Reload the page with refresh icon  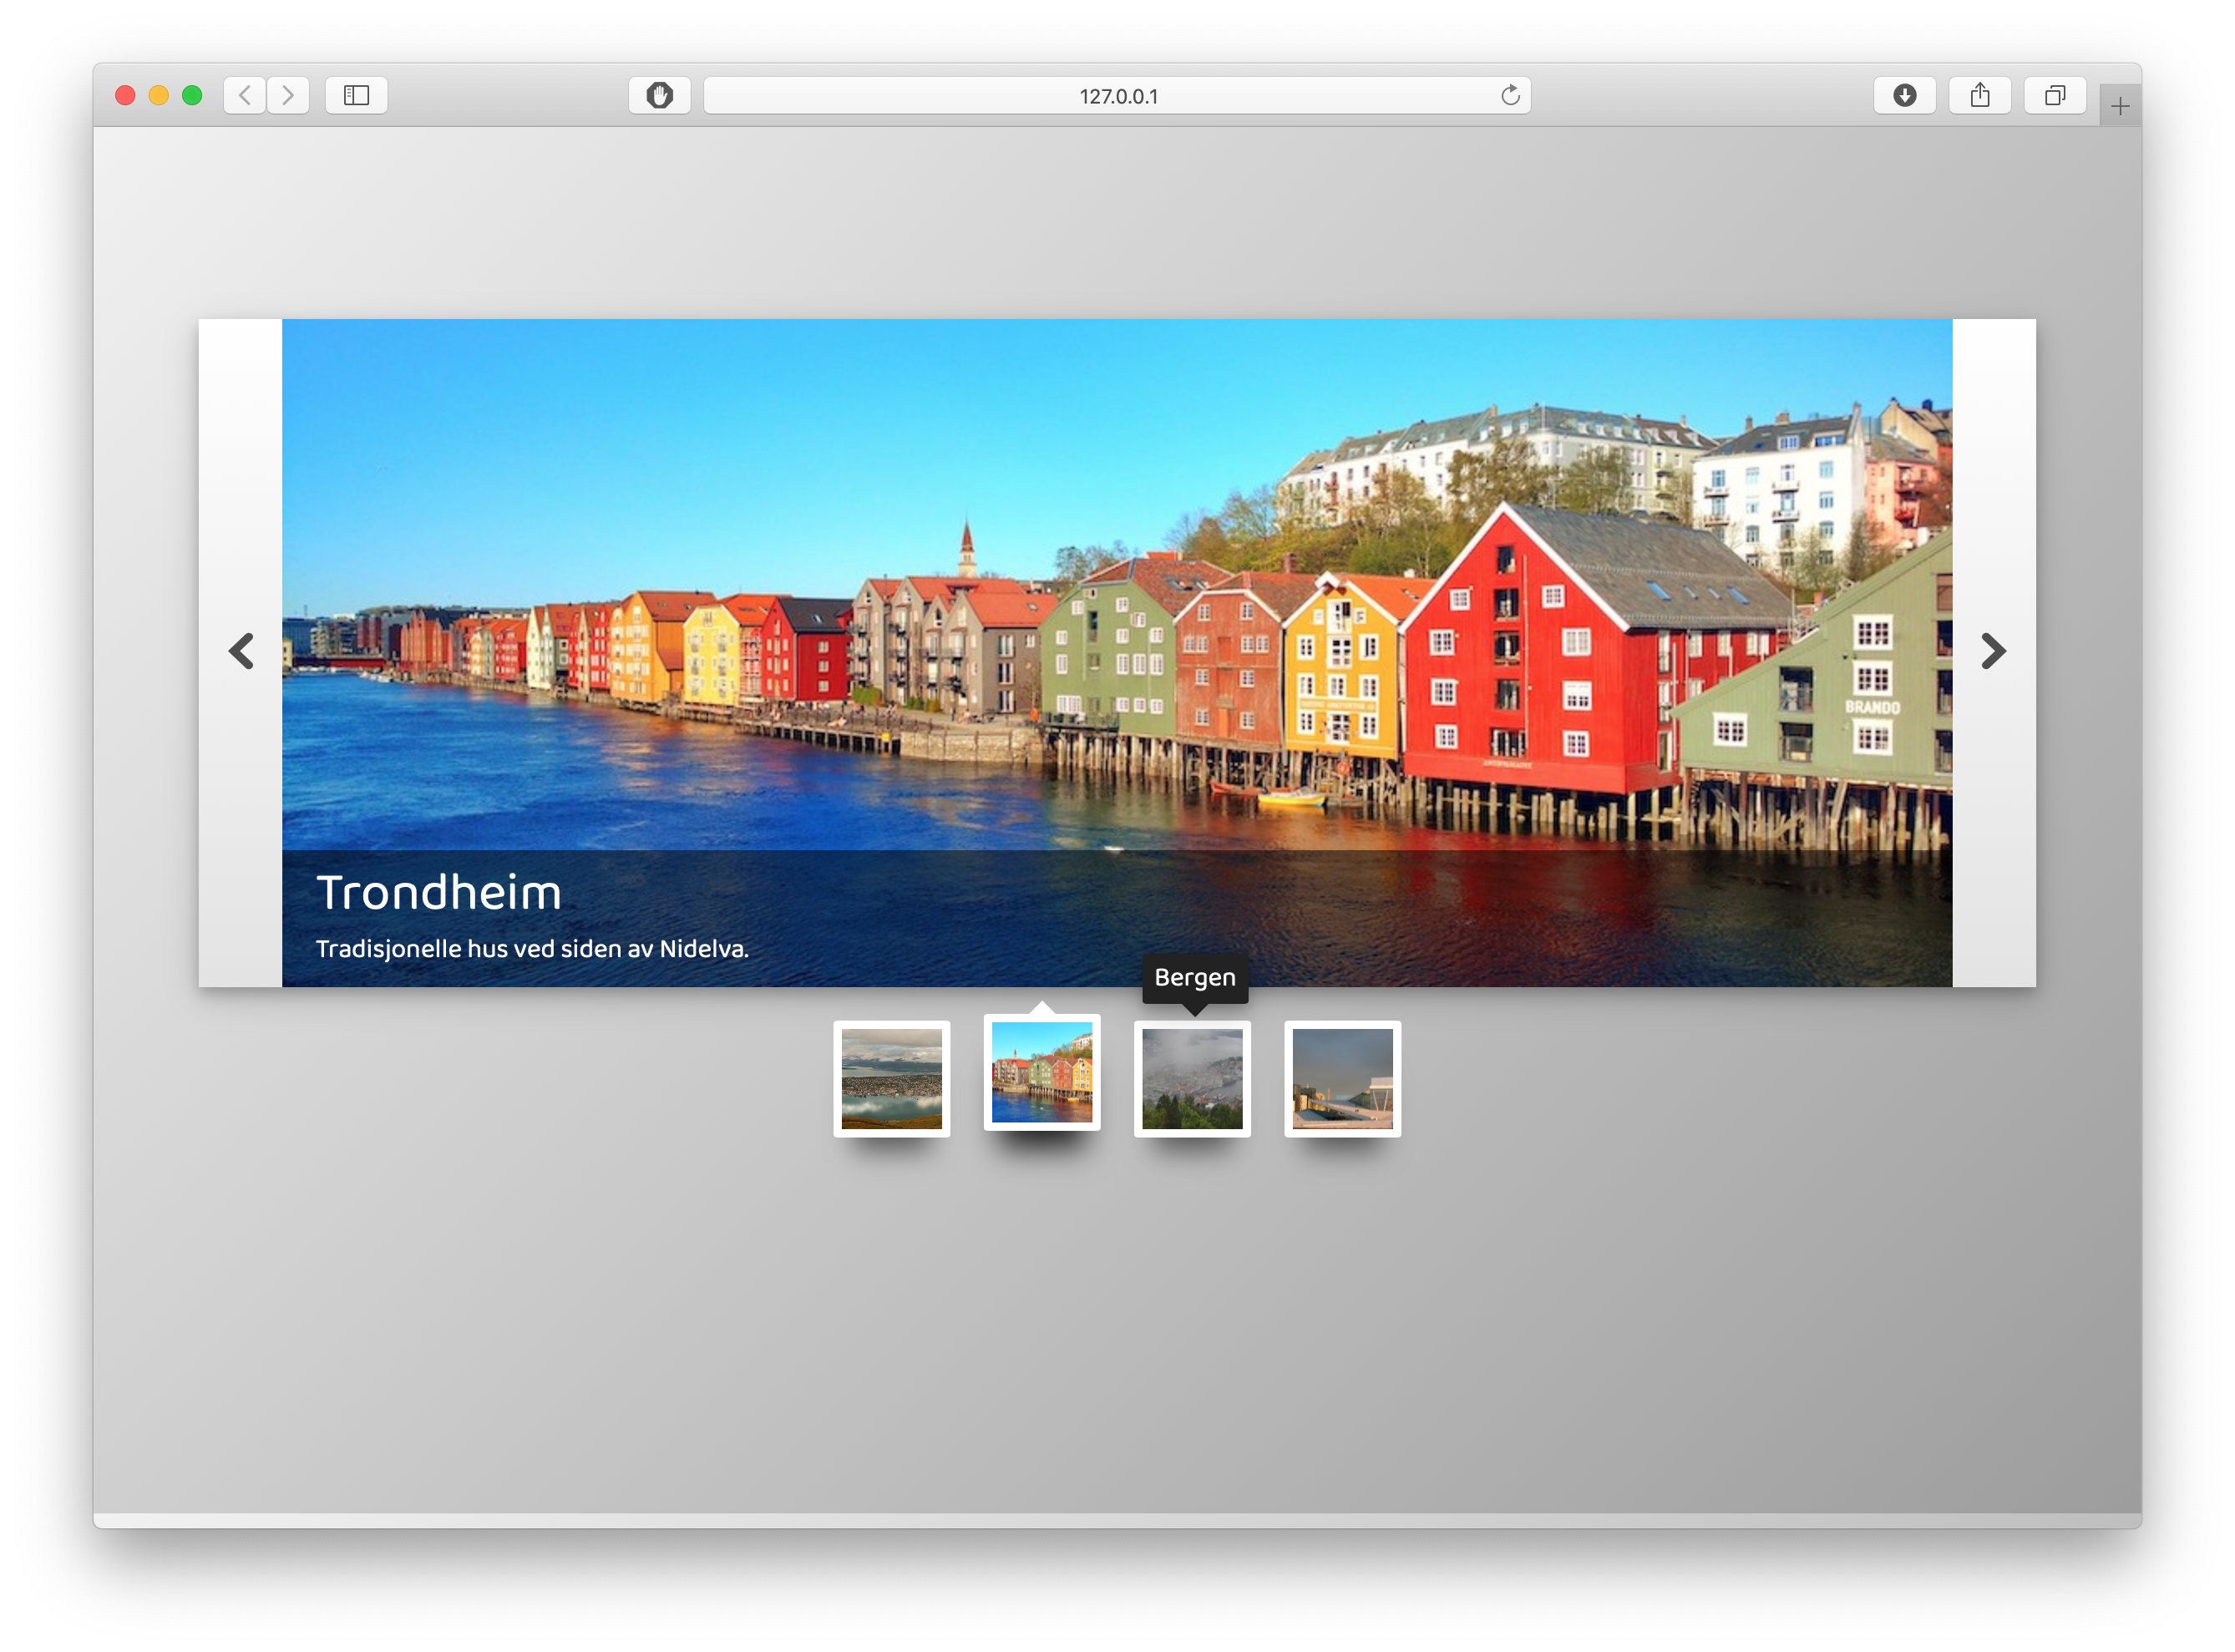[1509, 95]
